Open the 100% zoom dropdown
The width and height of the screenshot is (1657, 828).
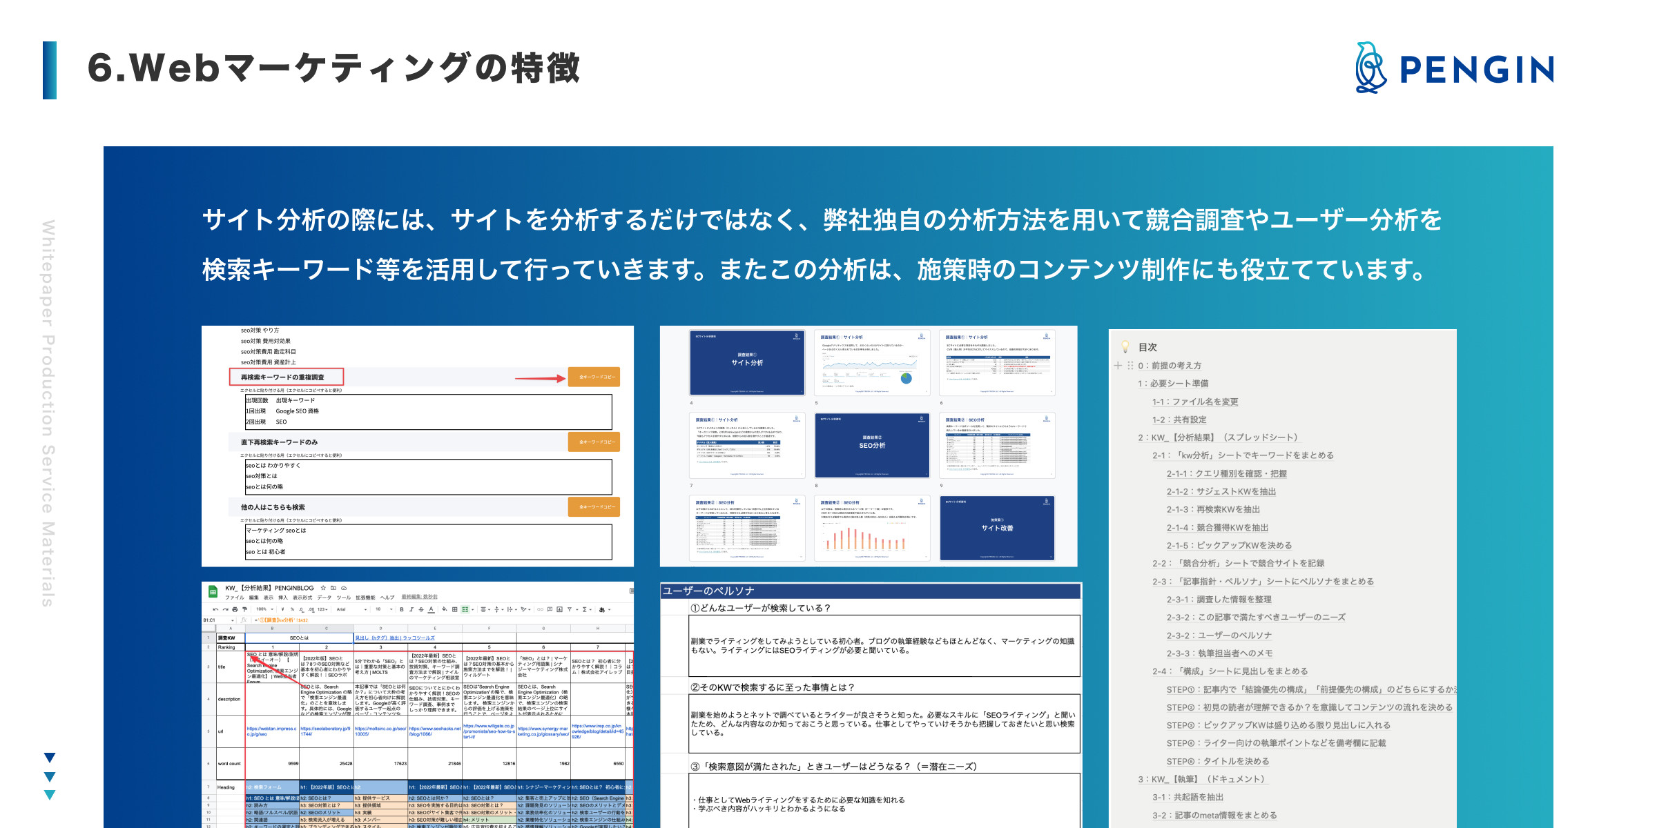click(264, 609)
